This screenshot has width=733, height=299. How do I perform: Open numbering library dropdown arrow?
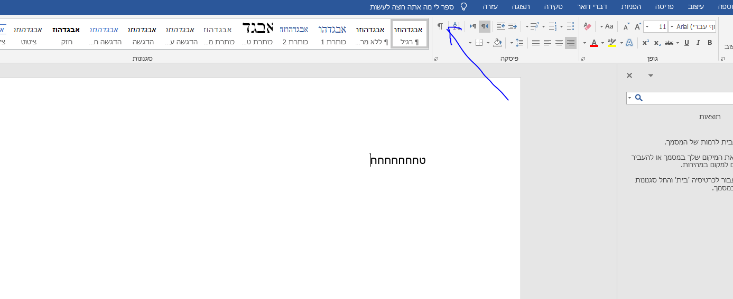tap(543, 26)
